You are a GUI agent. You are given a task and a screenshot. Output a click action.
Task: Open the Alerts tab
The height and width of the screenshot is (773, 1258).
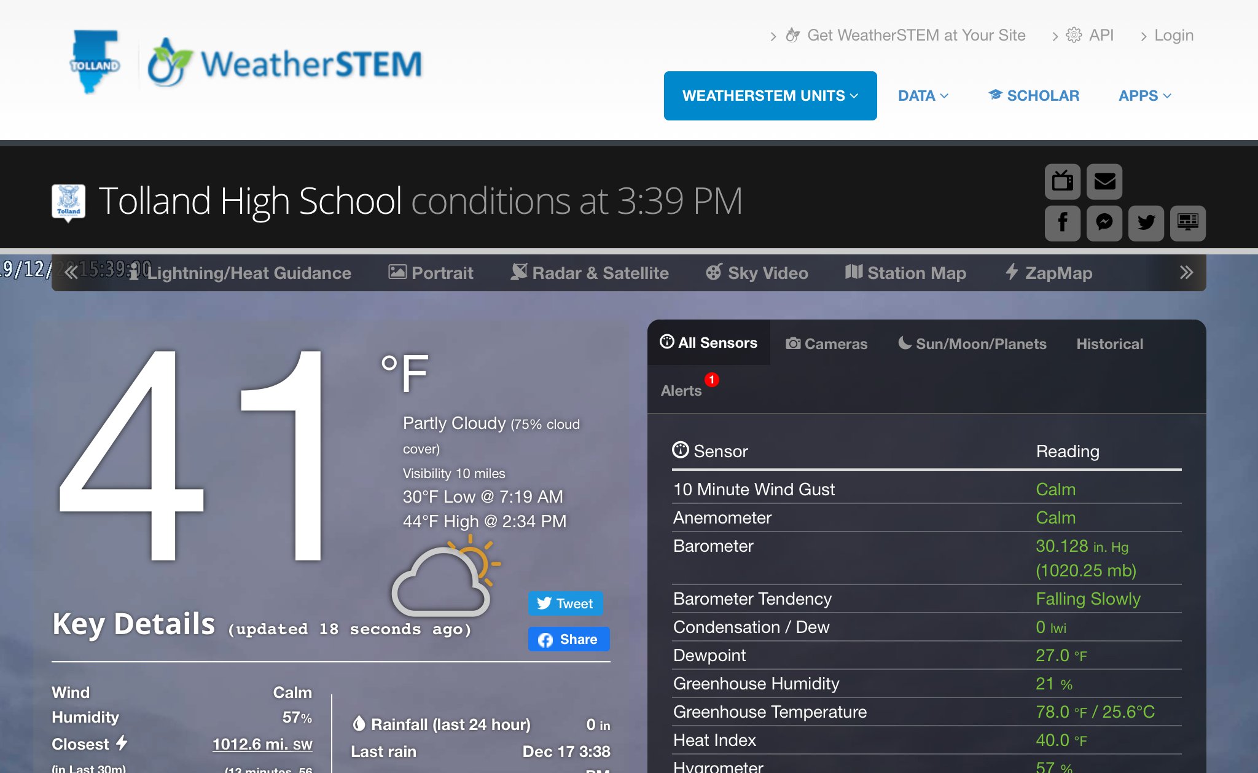pos(681,391)
